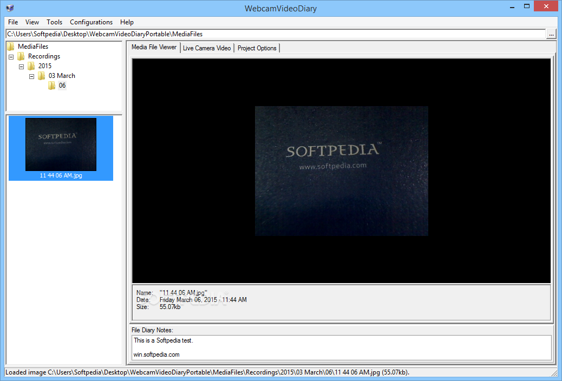
Task: Select the 03 March tree label
Action: click(x=62, y=76)
